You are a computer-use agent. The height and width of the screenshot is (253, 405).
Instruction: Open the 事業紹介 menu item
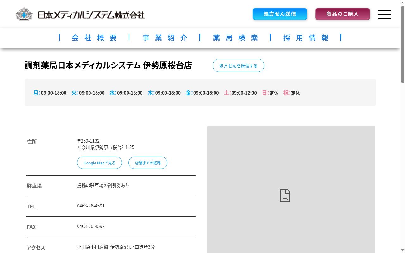click(165, 38)
